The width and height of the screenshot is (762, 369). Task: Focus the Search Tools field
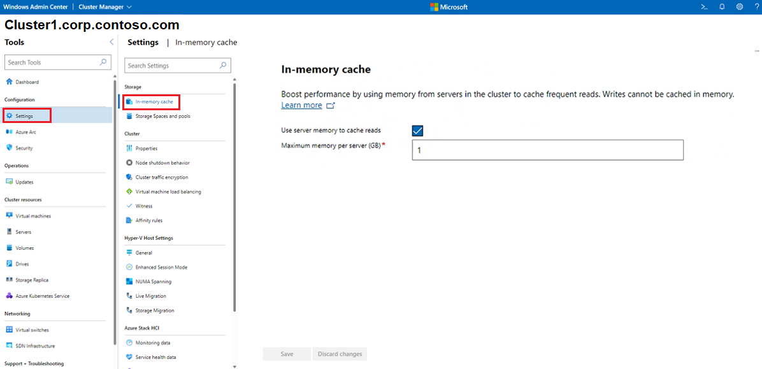pos(58,62)
